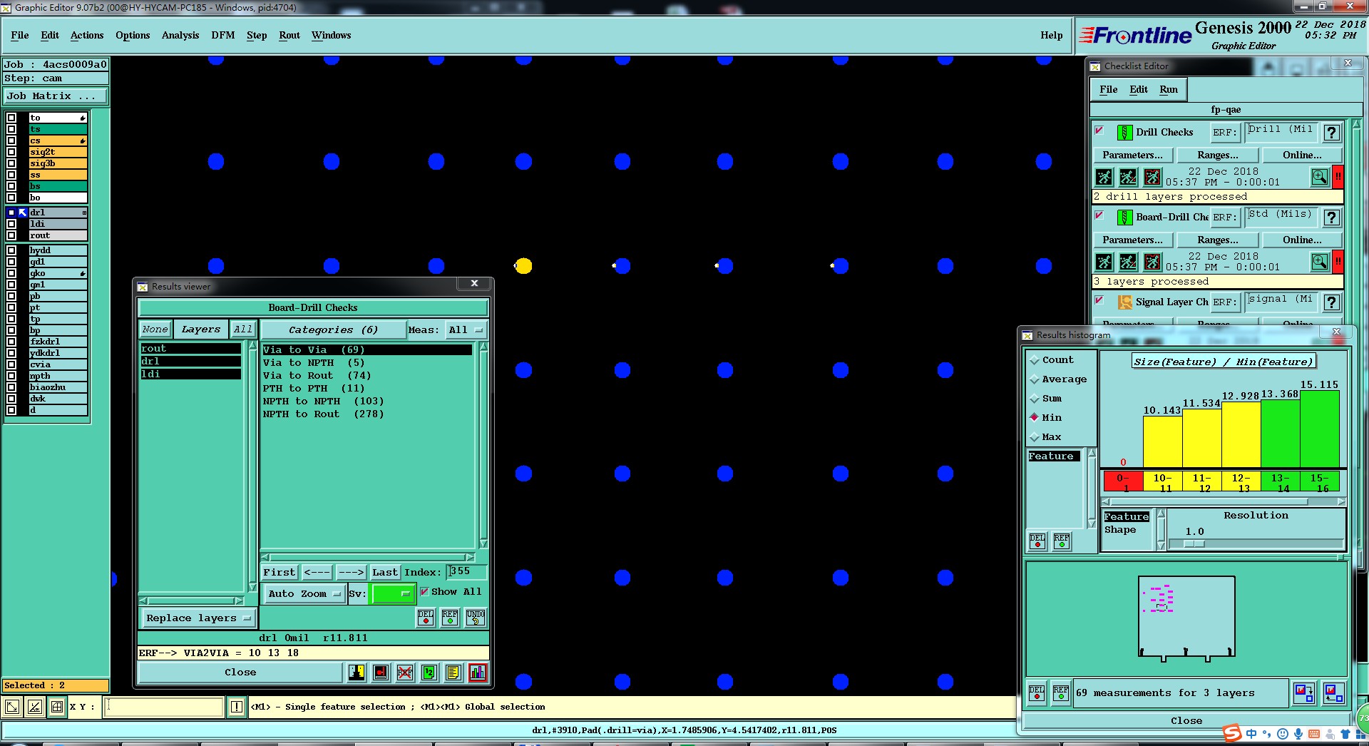Click the Signal Layer Checks orange icon
Image resolution: width=1369 pixels, height=746 pixels.
pos(1124,302)
